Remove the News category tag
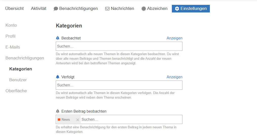Viewport: 257px width, 140px height. tap(78, 120)
